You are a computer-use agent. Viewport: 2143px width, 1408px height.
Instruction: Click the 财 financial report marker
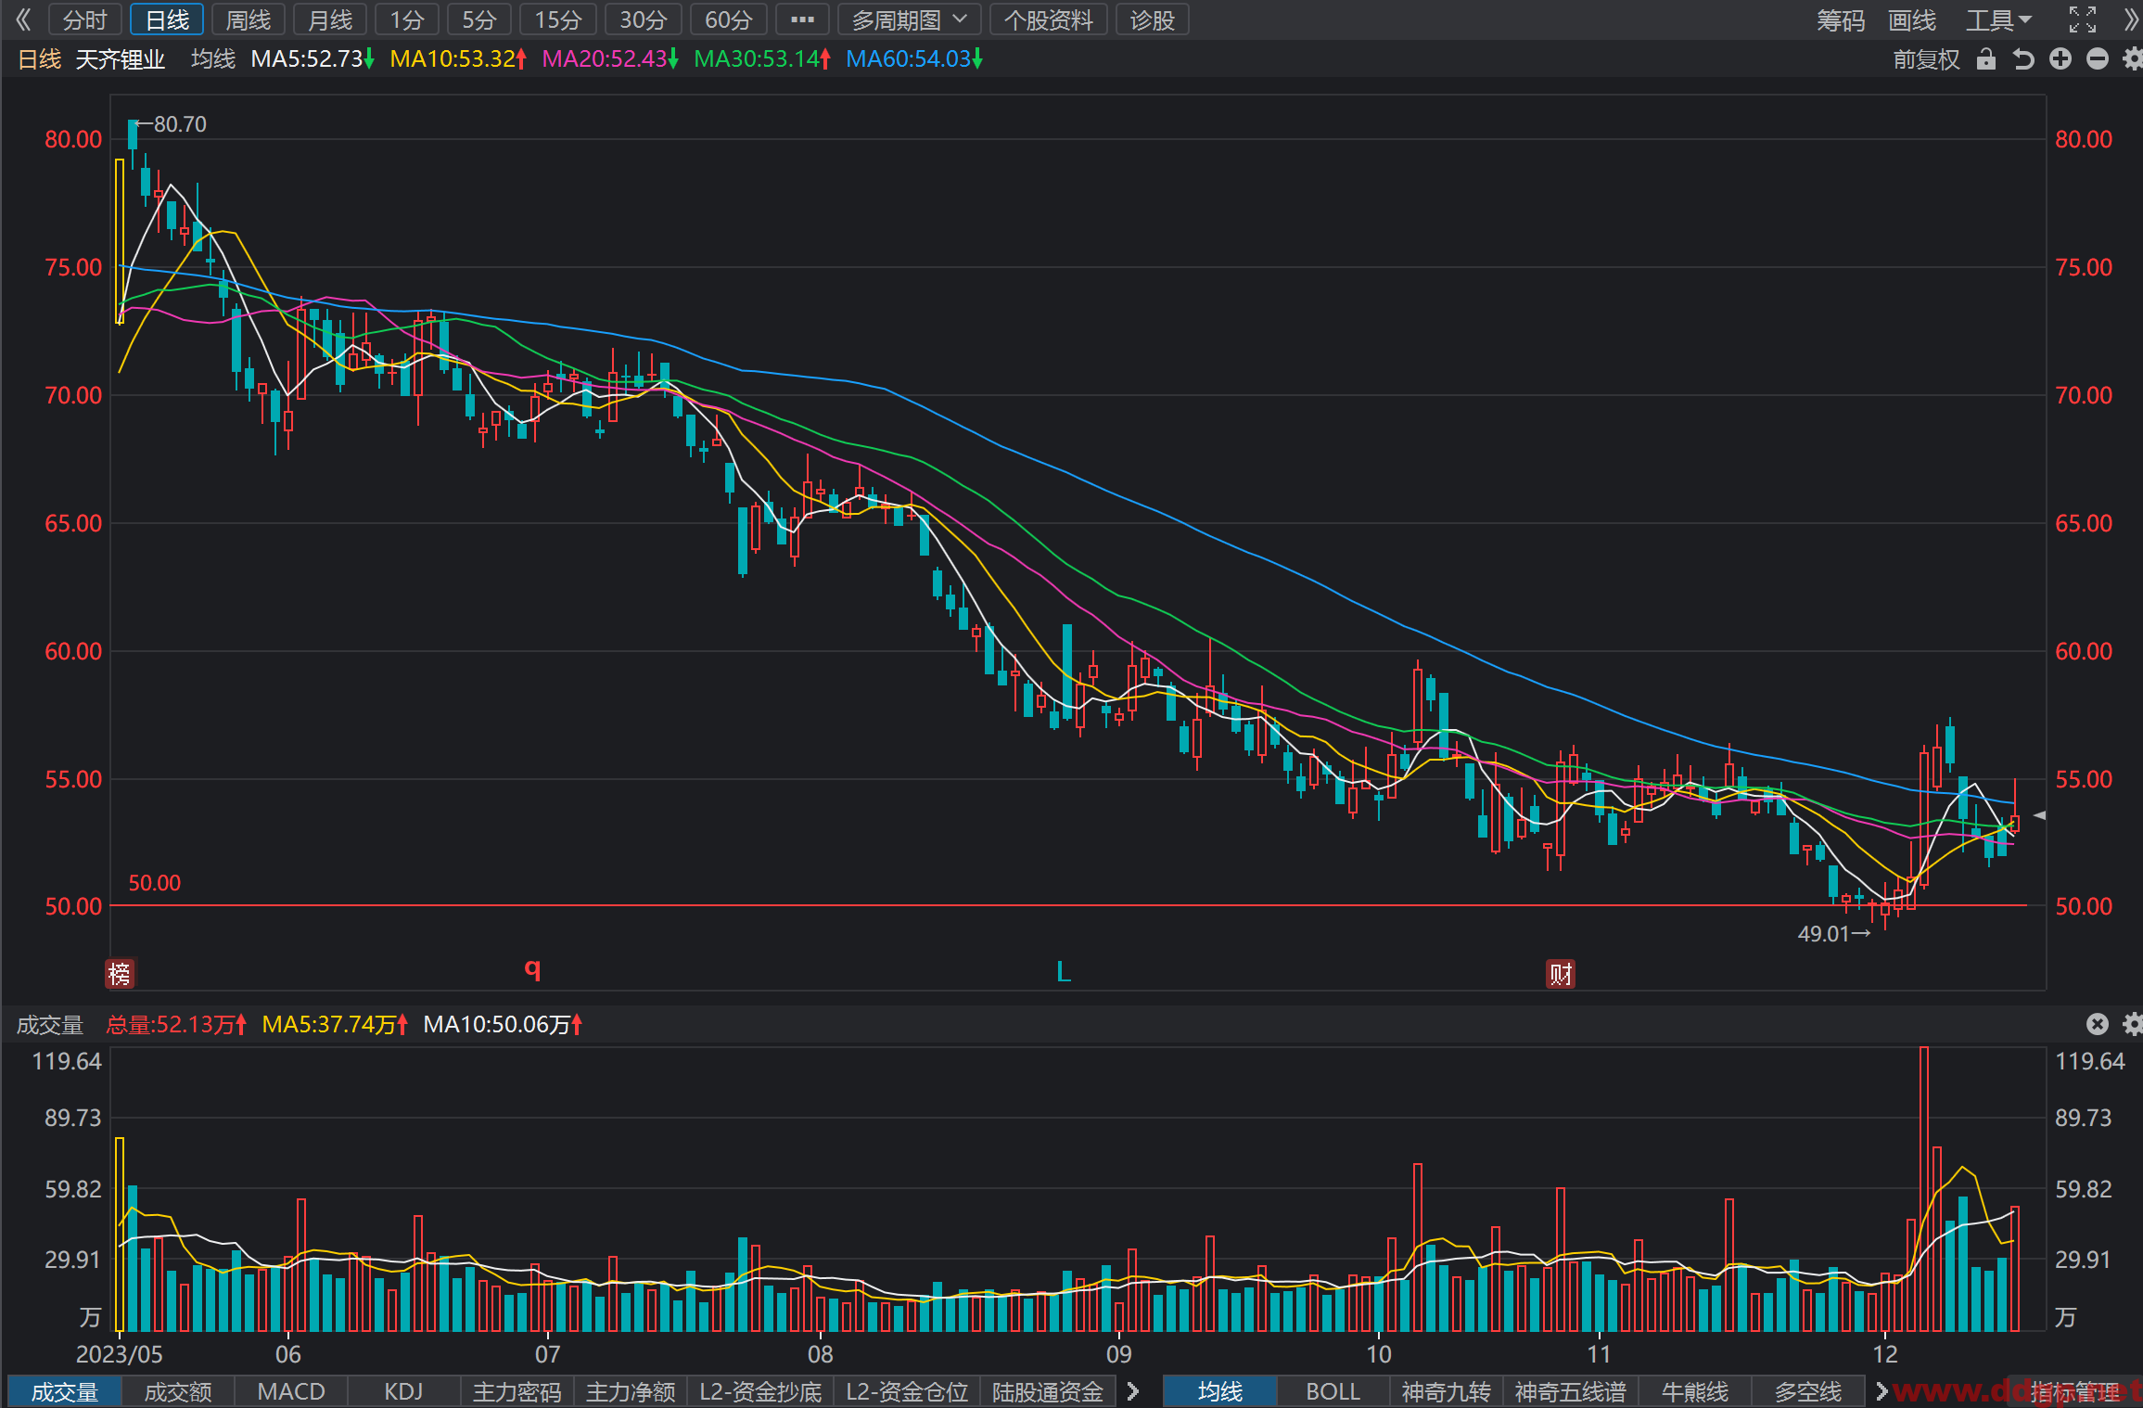(1561, 974)
